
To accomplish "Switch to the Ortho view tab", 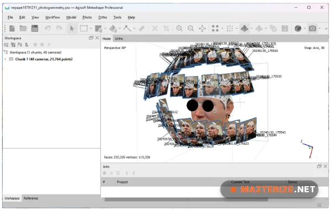I will point(119,39).
